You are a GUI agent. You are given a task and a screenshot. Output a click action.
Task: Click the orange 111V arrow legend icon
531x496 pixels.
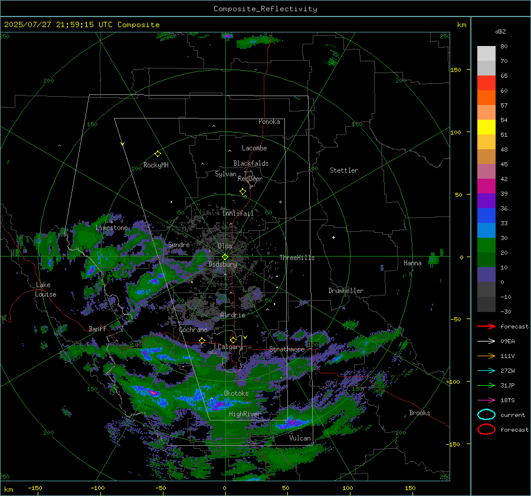coord(486,356)
